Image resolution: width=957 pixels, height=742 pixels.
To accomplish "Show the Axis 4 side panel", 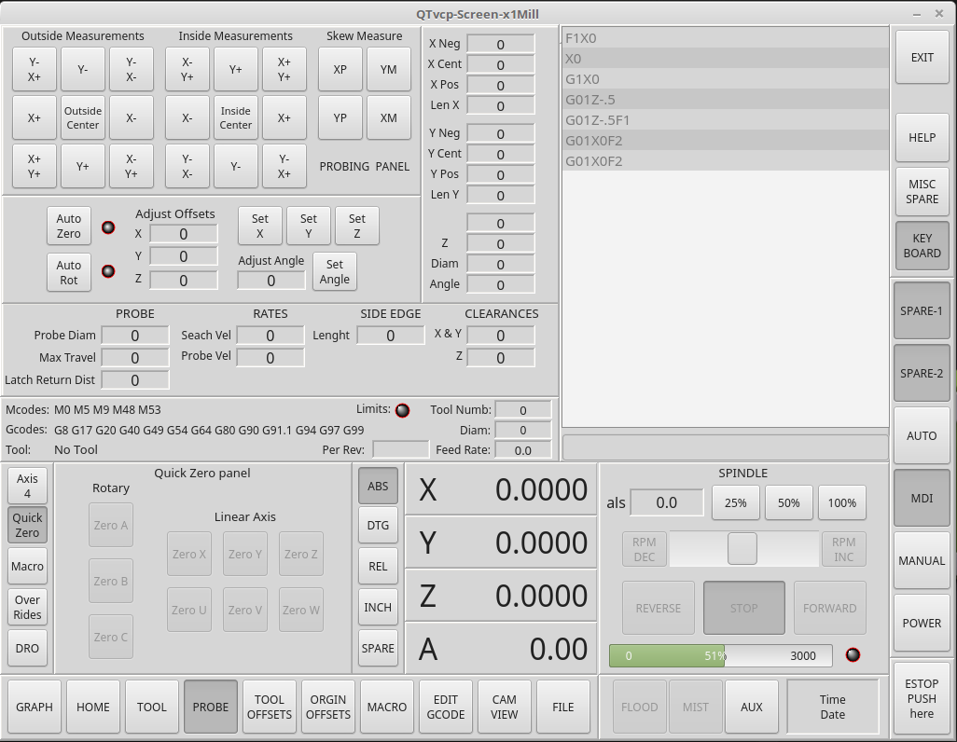I will [x=27, y=487].
